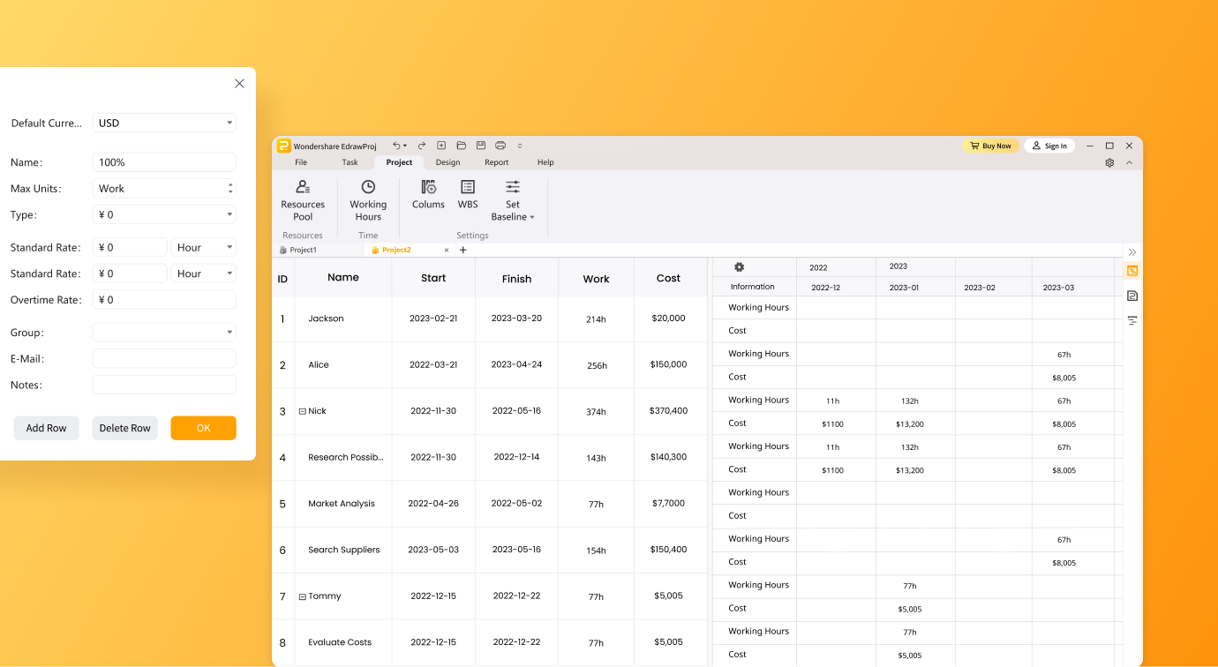Click the save icon in quick toolbar
The width and height of the screenshot is (1218, 667).
click(481, 146)
